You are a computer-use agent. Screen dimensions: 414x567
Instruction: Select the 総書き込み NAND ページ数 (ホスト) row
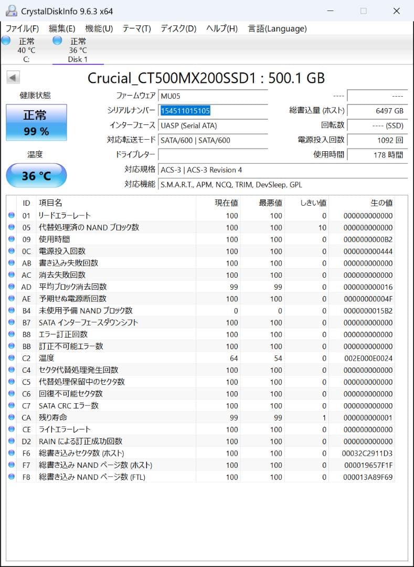tap(201, 465)
